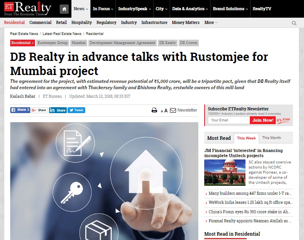304x240 pixels.
Task: Open the Hospitality section
Action: 82,22
